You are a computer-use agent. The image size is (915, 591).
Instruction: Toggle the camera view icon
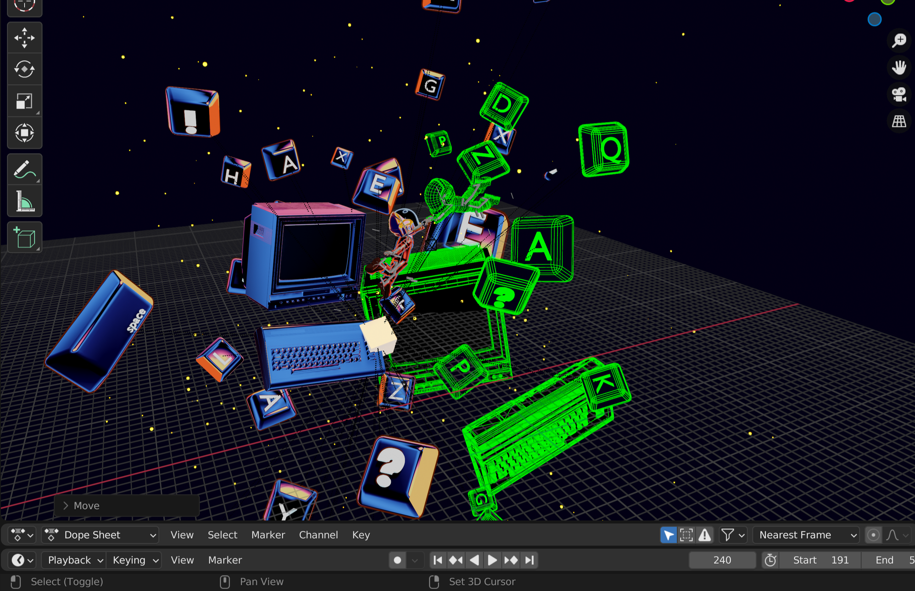click(x=898, y=95)
